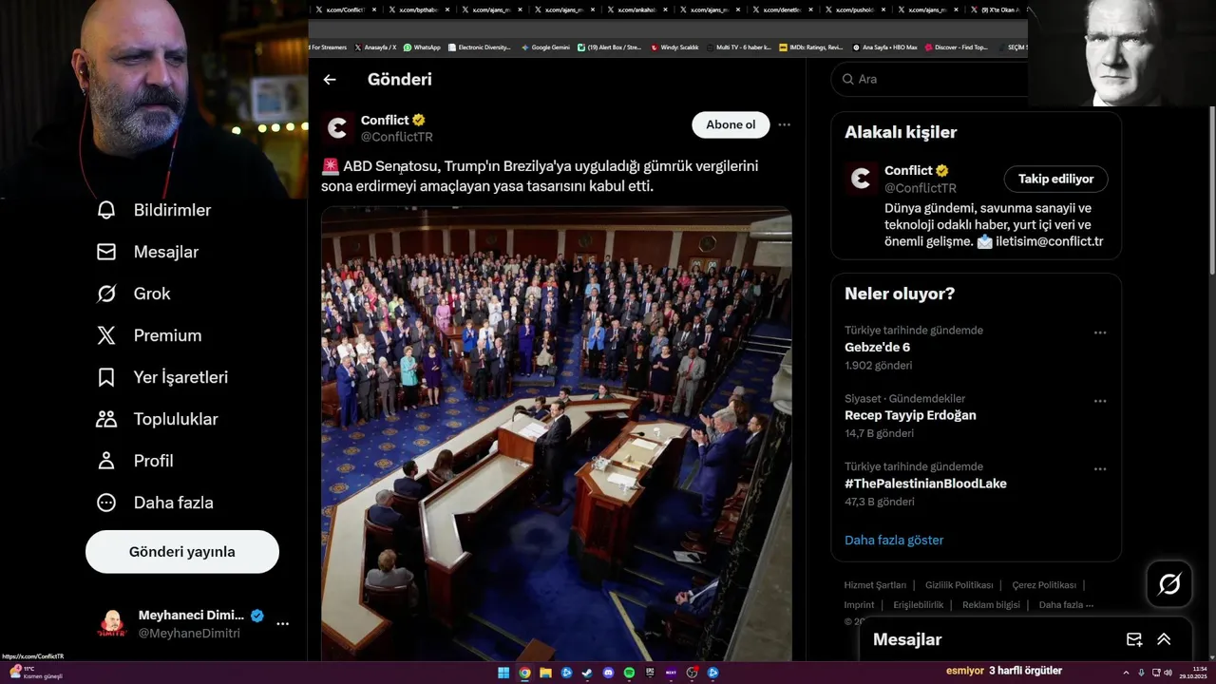This screenshot has width=1216, height=684.
Task: Open the IMDb: Ratings bookmark
Action: pyautogui.click(x=810, y=47)
